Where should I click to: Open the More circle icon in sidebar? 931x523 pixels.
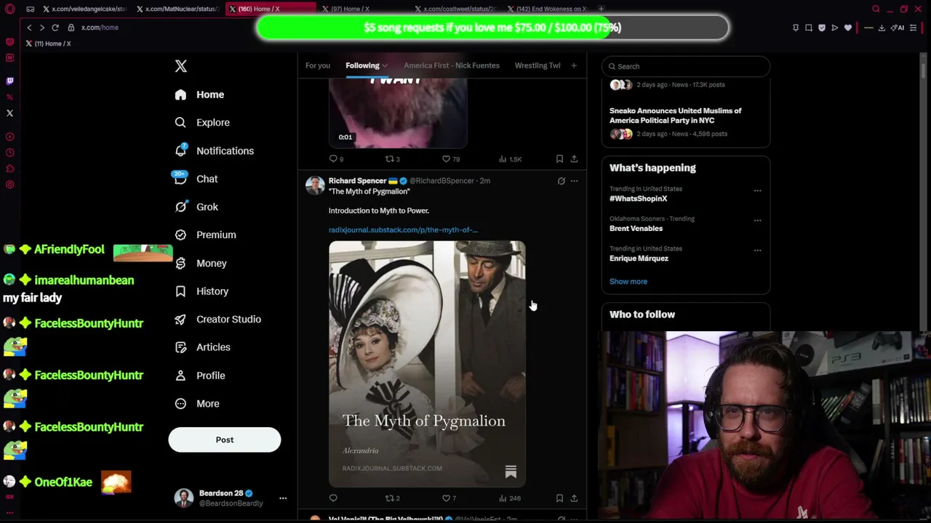click(180, 404)
